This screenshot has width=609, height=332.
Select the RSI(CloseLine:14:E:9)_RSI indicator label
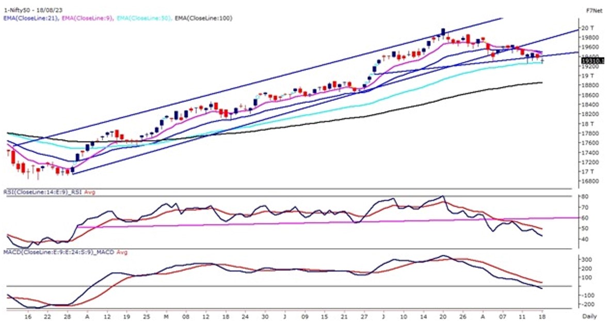pos(43,192)
